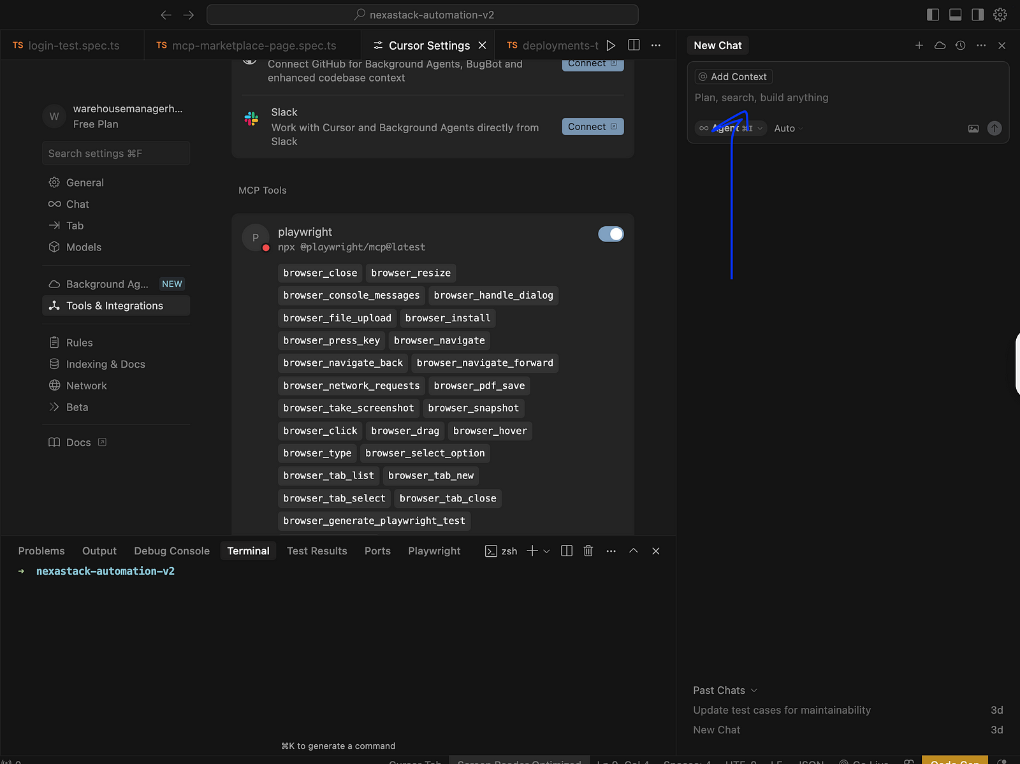Open the Agent mode dropdown
Image resolution: width=1020 pixels, height=764 pixels.
coord(731,128)
